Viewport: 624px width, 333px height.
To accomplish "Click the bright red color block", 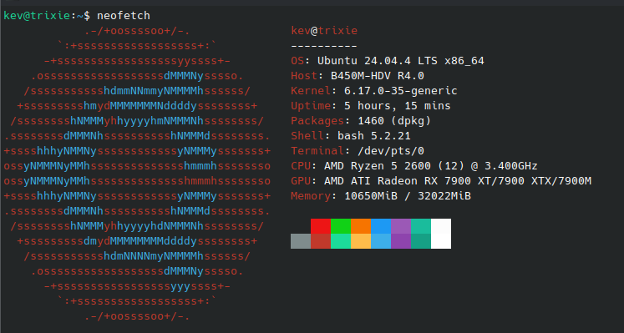I will click(x=321, y=226).
